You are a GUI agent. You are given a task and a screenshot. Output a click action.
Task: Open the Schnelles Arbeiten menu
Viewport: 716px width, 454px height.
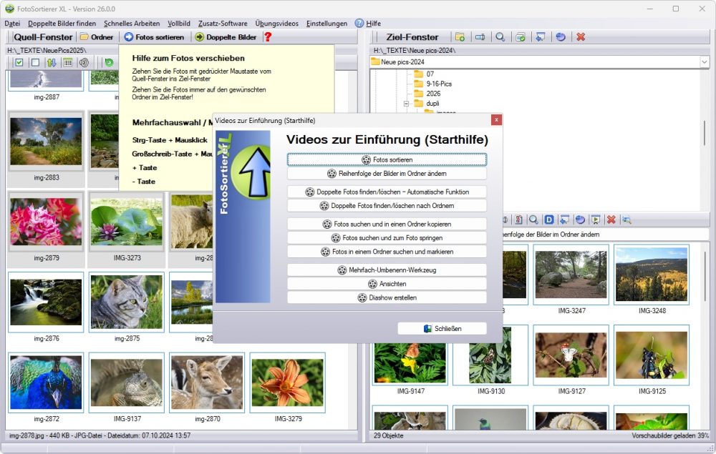click(x=132, y=24)
